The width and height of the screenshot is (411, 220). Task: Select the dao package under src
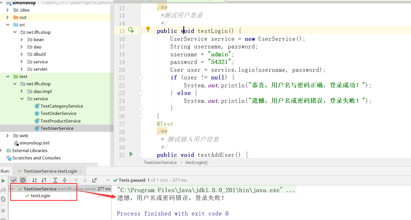click(x=38, y=47)
